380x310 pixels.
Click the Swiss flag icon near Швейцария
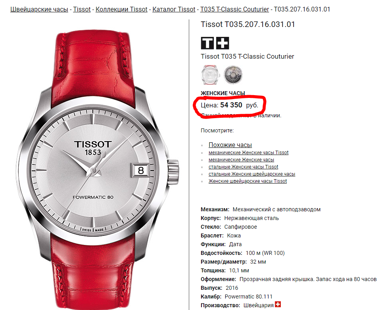[x=278, y=304]
